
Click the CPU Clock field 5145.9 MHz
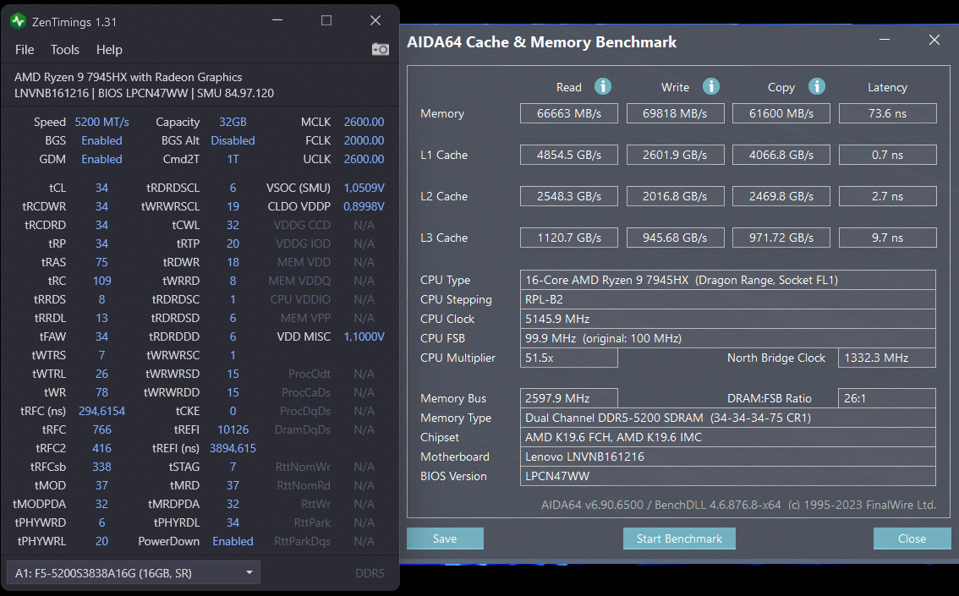pyautogui.click(x=728, y=319)
